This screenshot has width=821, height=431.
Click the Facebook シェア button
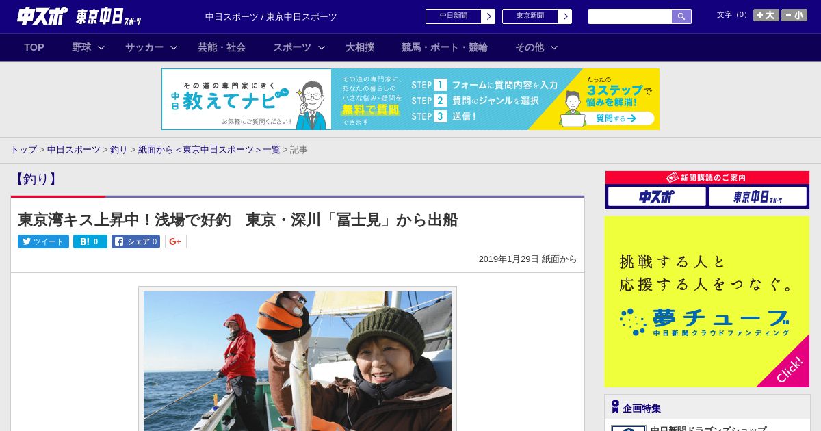point(135,241)
